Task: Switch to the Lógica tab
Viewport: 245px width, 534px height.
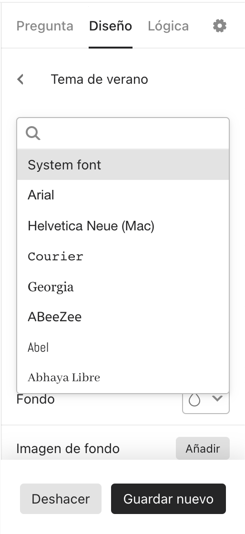Action: coord(168,26)
